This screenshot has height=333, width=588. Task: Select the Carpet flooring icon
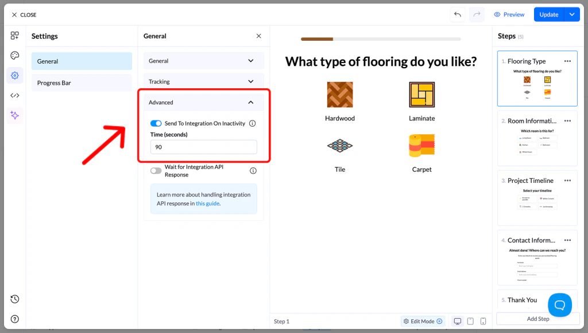(x=422, y=145)
